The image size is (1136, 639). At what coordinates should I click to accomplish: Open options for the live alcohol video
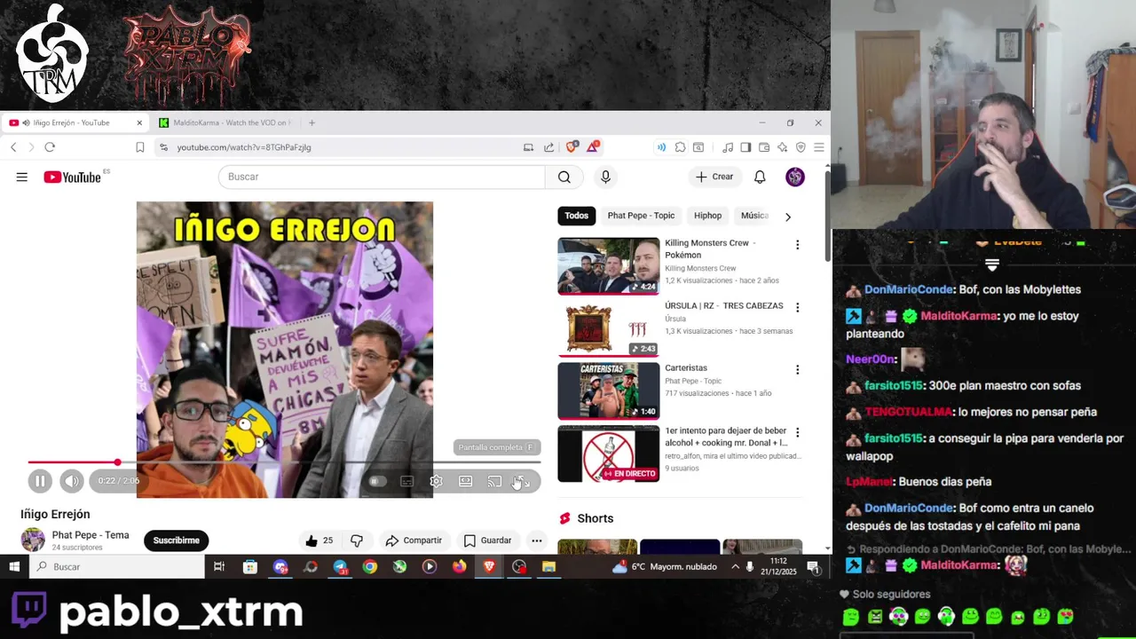tap(797, 432)
